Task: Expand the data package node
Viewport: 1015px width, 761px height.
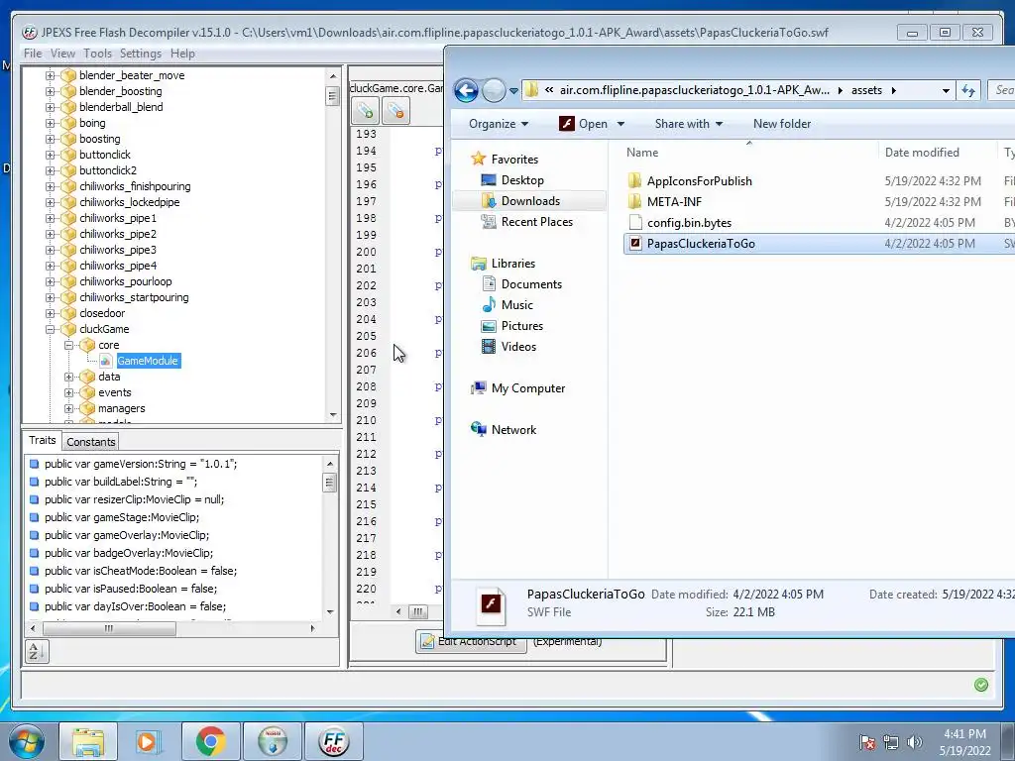Action: (x=68, y=377)
